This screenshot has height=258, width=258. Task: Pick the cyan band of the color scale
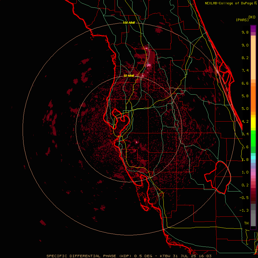click(253, 158)
